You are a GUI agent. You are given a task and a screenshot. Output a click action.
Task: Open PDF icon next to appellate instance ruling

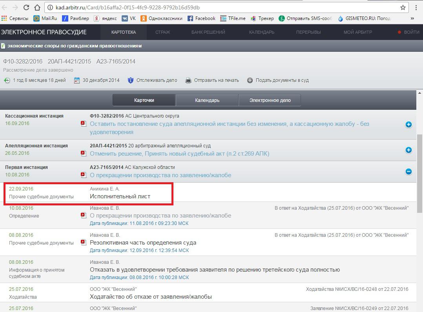83,153
